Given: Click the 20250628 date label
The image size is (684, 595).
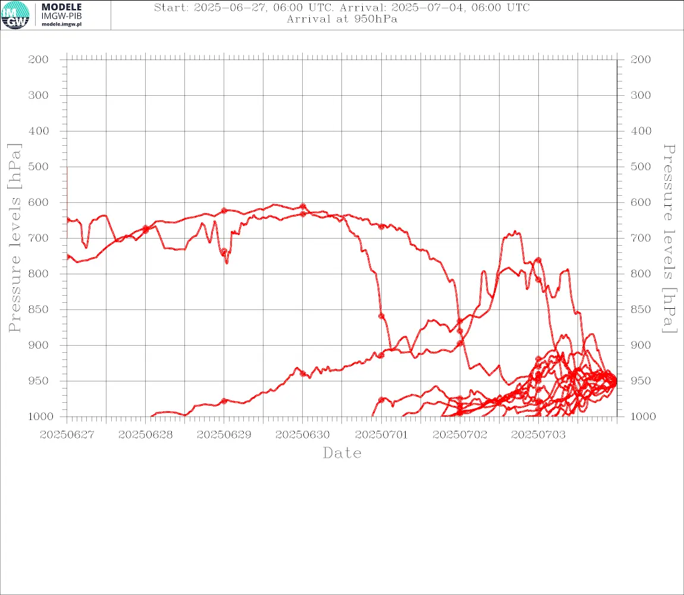Looking at the screenshot, I should click(x=145, y=435).
